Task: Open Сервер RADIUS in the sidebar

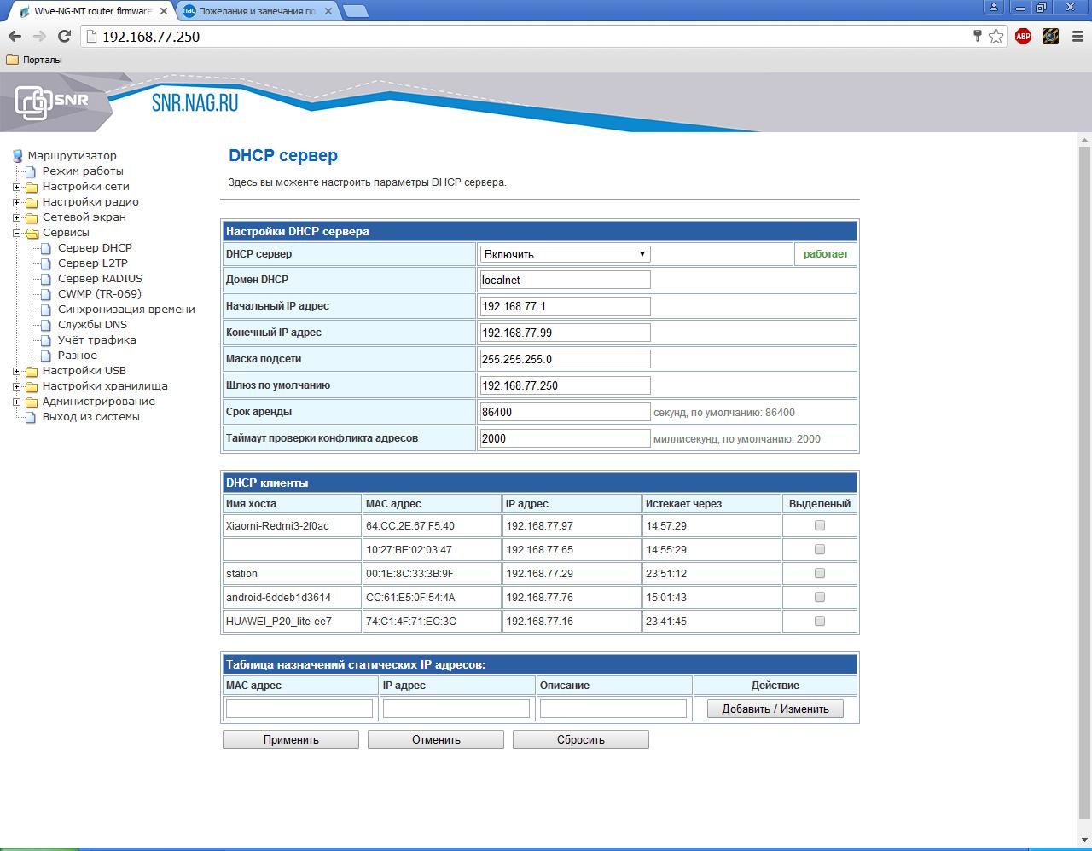Action: coord(100,279)
